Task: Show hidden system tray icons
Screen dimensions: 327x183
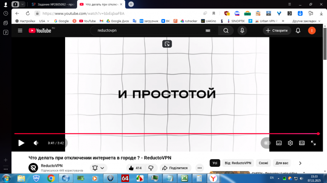Action: coord(278,178)
